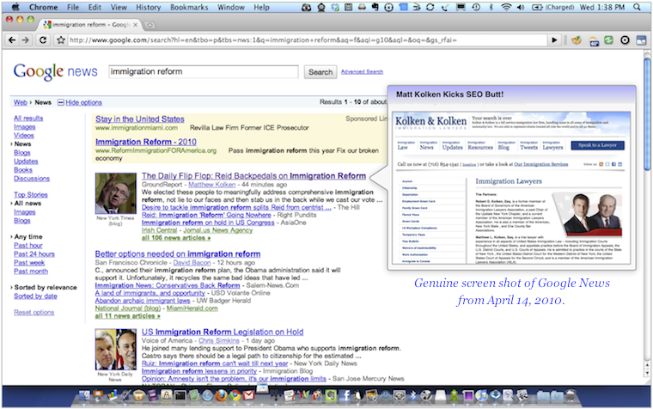Open the Window menu
This screenshot has width=653, height=409.
click(231, 7)
